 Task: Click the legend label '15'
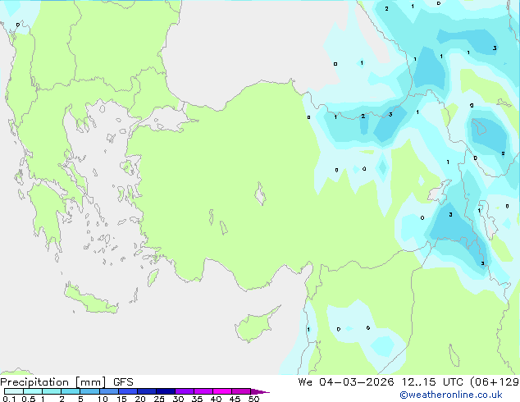[121, 399]
